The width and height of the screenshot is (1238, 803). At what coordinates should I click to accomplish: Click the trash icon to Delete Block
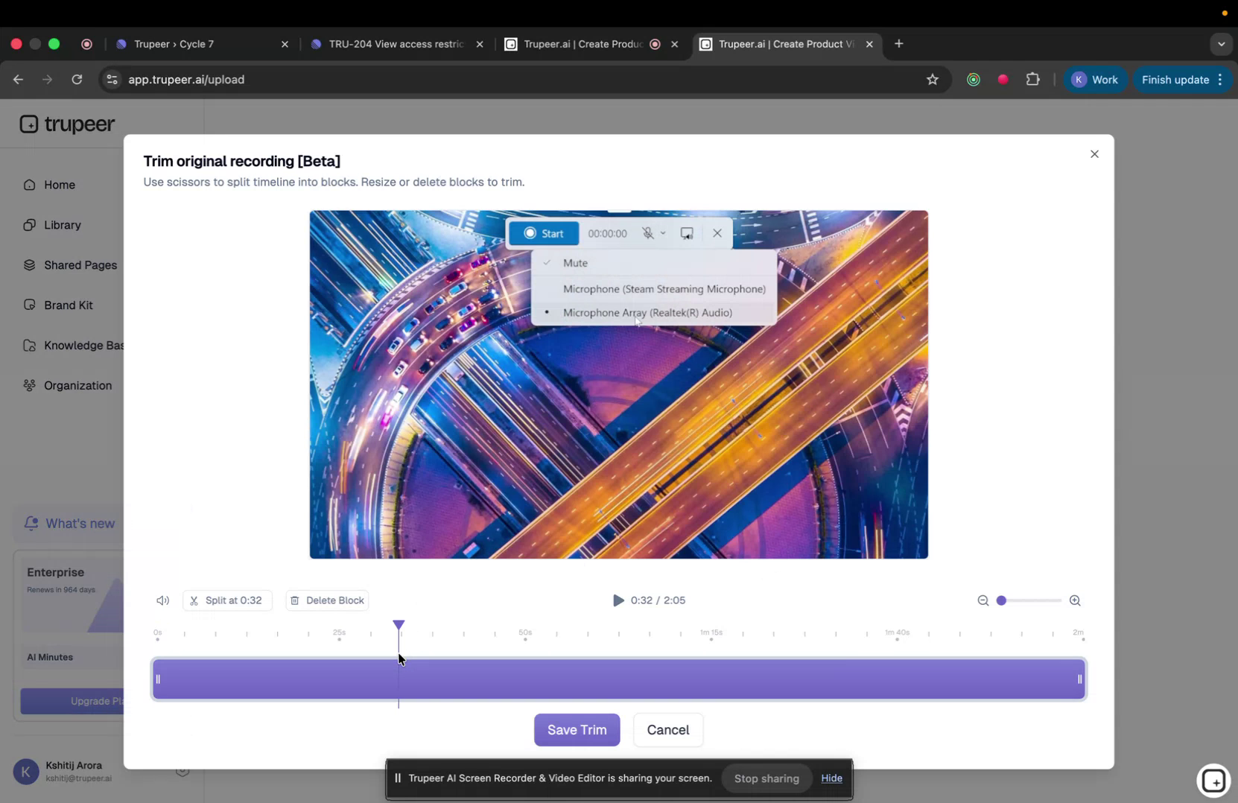point(296,600)
